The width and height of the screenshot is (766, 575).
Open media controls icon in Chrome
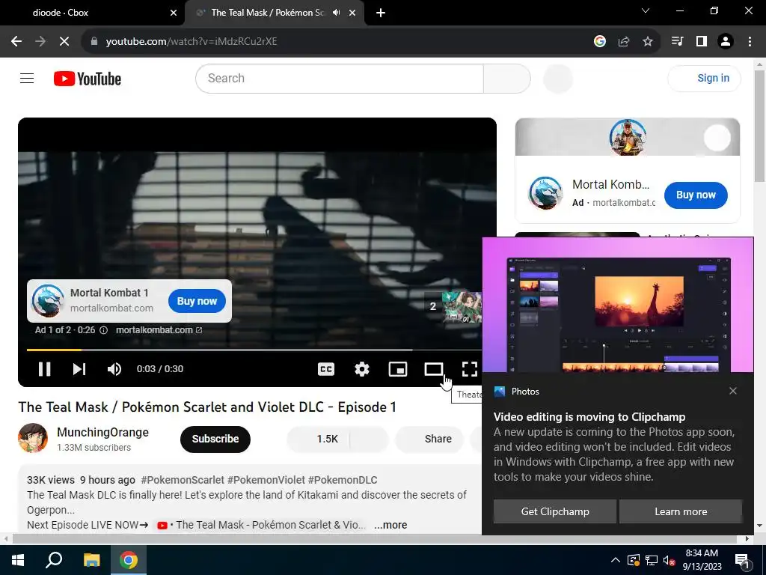(677, 42)
